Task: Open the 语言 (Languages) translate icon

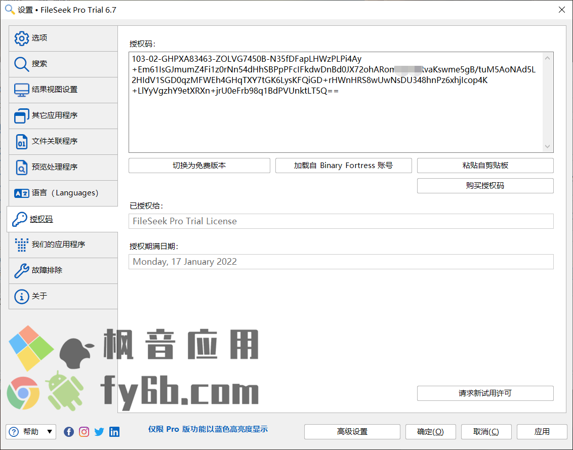Action: [22, 193]
